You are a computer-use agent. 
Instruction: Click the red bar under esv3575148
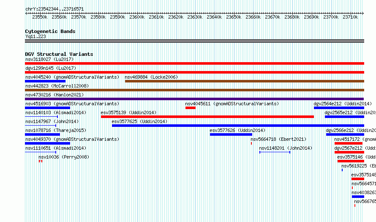pyautogui.click(x=358, y=179)
